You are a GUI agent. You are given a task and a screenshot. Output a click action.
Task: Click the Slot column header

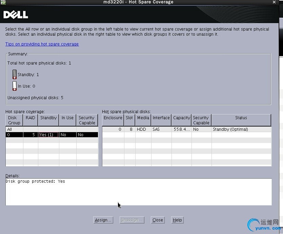(x=129, y=120)
